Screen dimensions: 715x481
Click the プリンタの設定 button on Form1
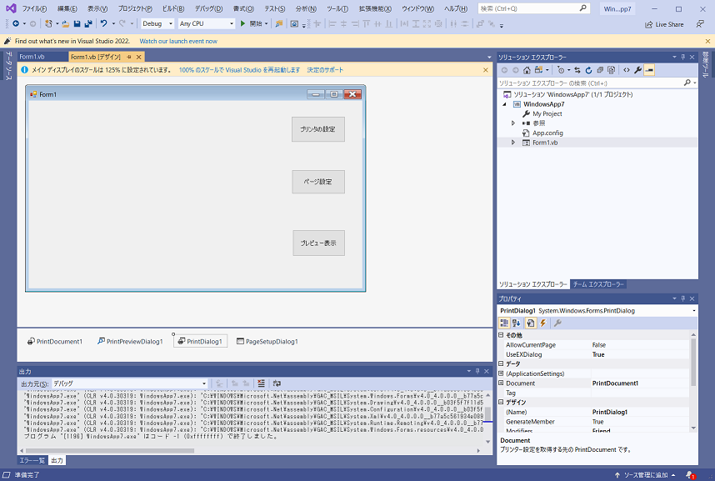tap(317, 129)
